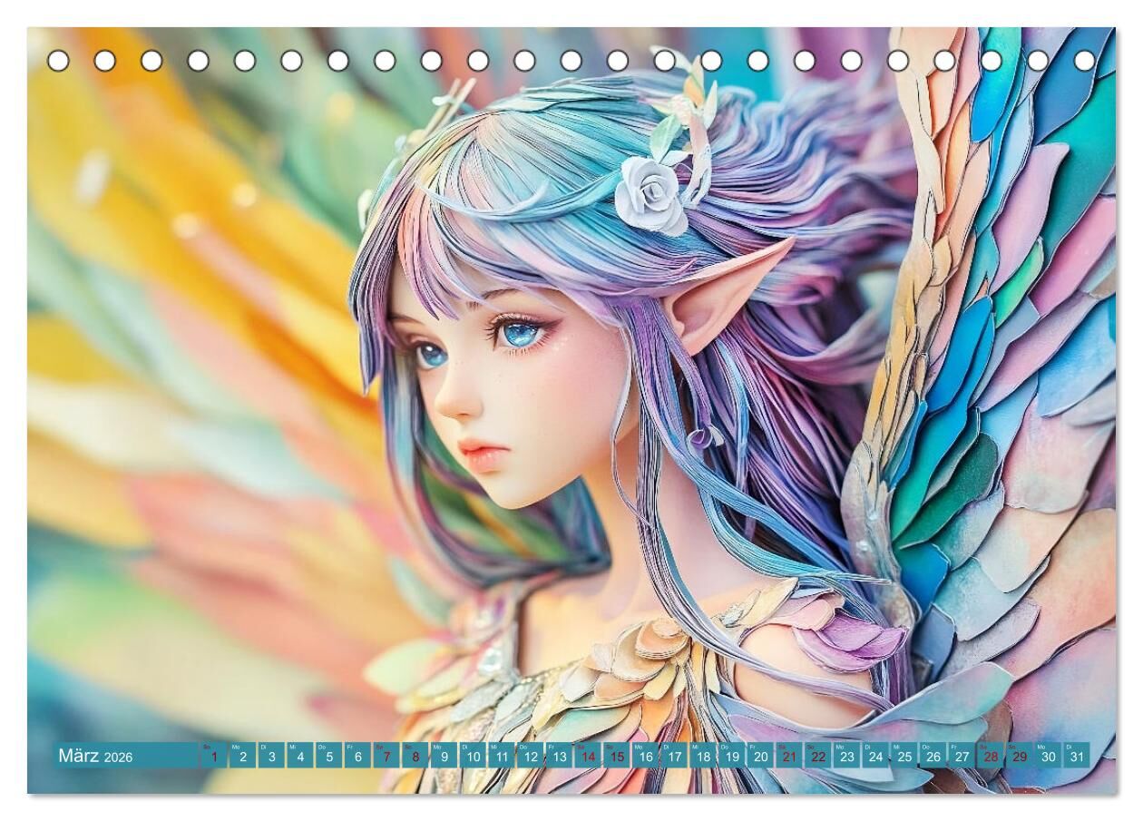Select Saturday March 7 in the date strip
The image size is (1143, 821).
[x=386, y=756]
